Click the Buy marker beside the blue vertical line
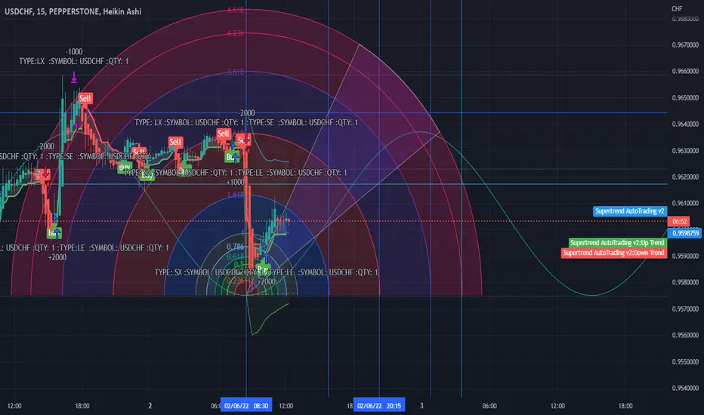Screen dimensions: 704x415 [x=232, y=157]
